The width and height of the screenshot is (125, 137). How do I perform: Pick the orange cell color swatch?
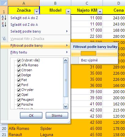click(x=88, y=53)
